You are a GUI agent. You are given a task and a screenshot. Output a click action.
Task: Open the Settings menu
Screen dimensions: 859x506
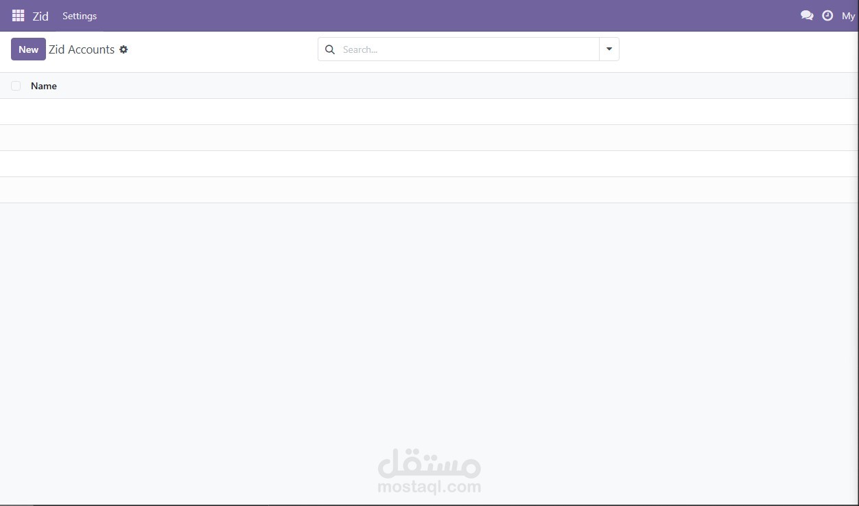pos(80,16)
